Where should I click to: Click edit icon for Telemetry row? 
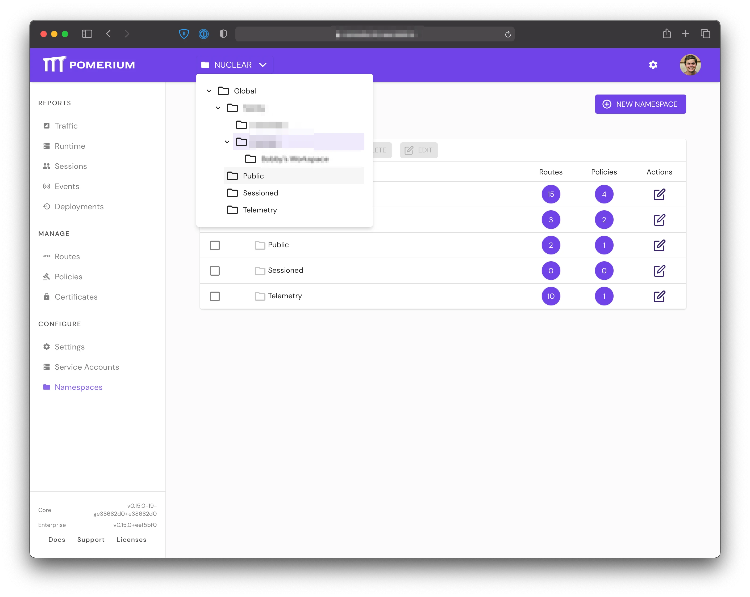(x=659, y=296)
